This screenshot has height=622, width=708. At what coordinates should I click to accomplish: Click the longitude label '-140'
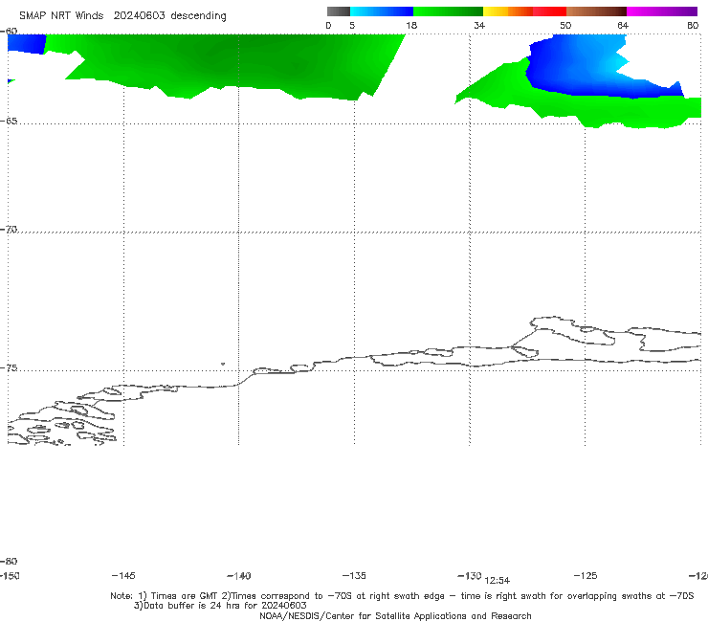click(239, 576)
